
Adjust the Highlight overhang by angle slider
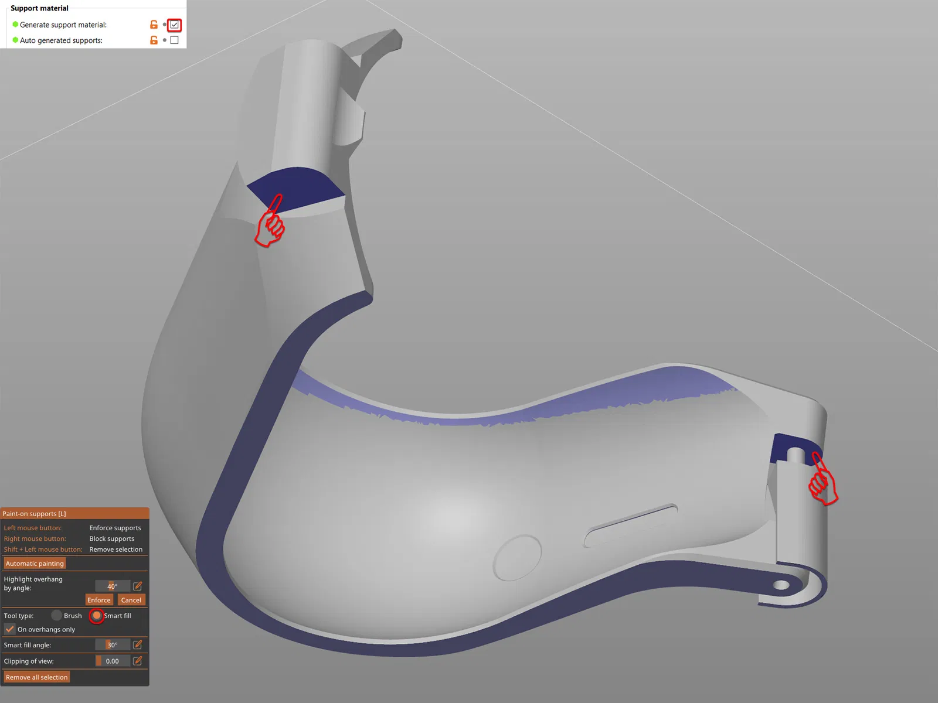[113, 586]
